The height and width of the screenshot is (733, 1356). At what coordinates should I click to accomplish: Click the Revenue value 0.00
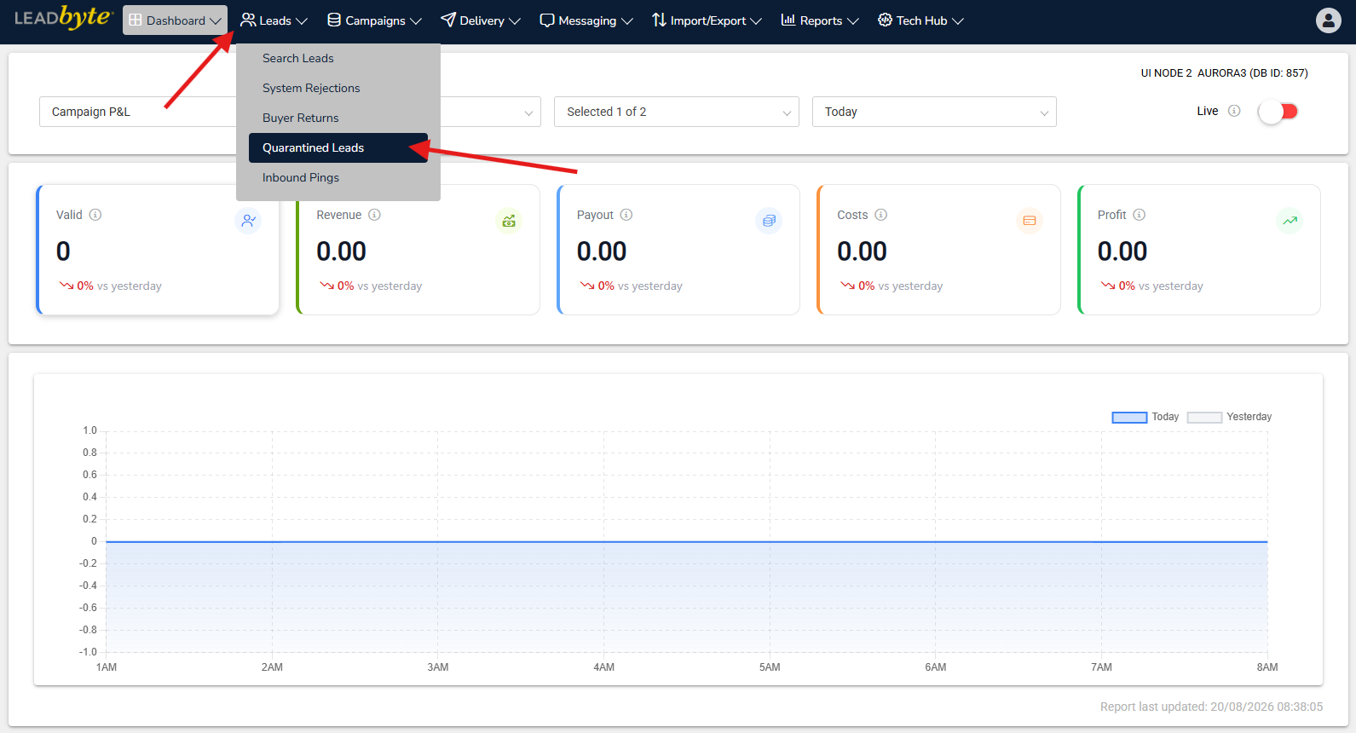tap(341, 251)
